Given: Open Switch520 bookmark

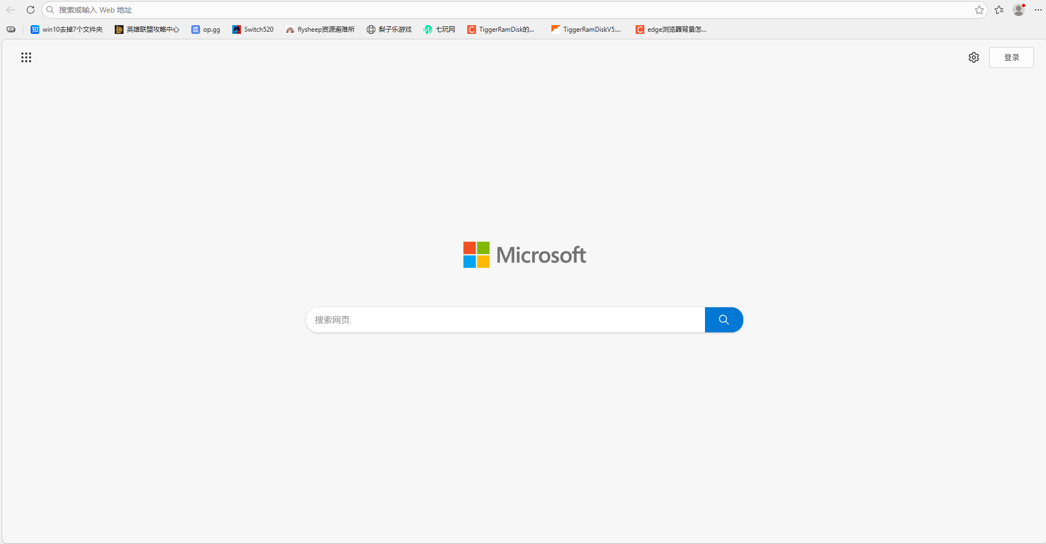Looking at the screenshot, I should [253, 30].
